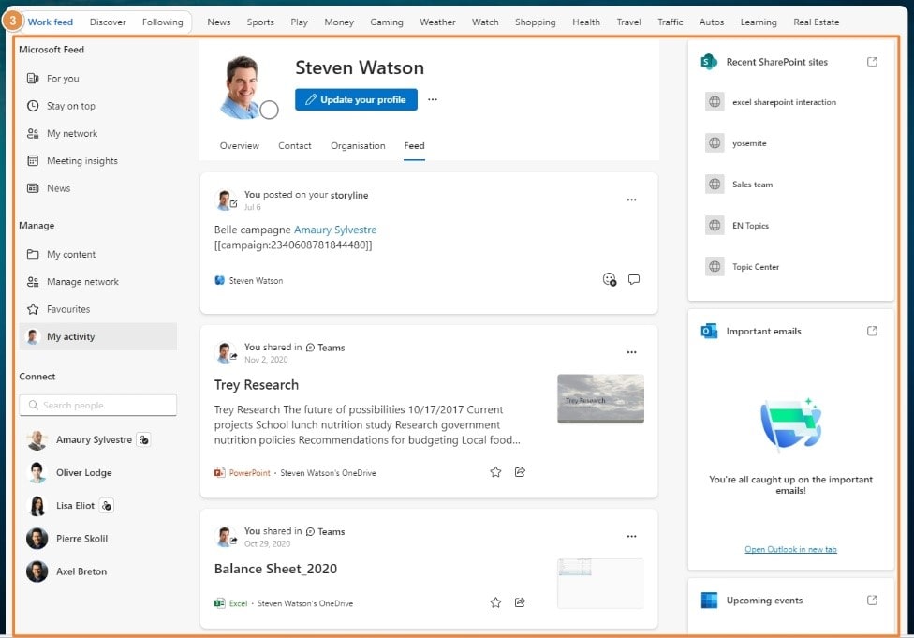Viewport: 914px width, 638px height.
Task: Open more options on Trey Research card
Action: pyautogui.click(x=631, y=352)
